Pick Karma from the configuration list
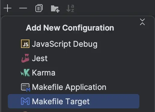 44,73
